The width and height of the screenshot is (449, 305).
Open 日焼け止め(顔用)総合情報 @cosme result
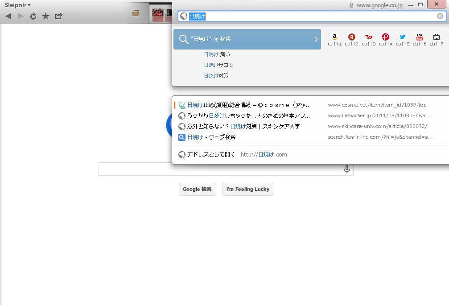[x=249, y=105]
